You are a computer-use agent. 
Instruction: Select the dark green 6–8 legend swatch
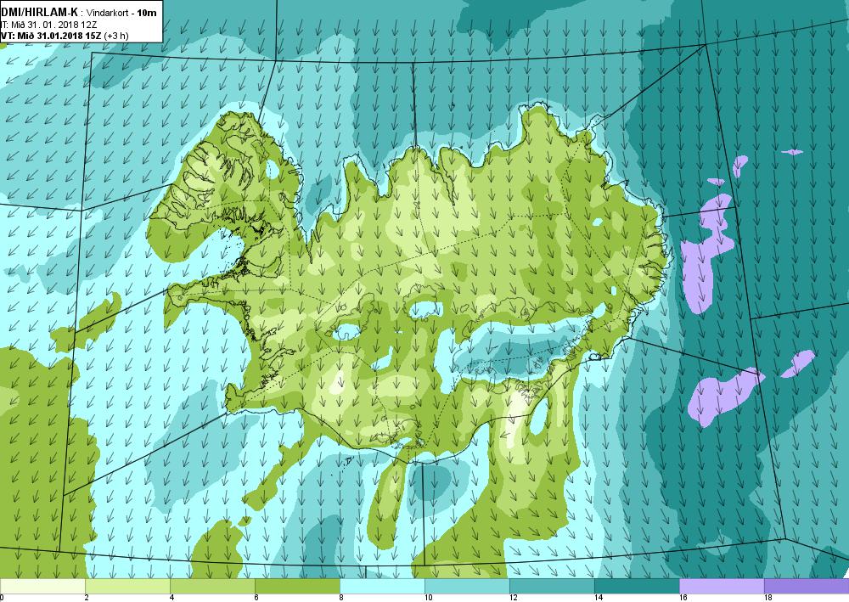pyautogui.click(x=297, y=586)
